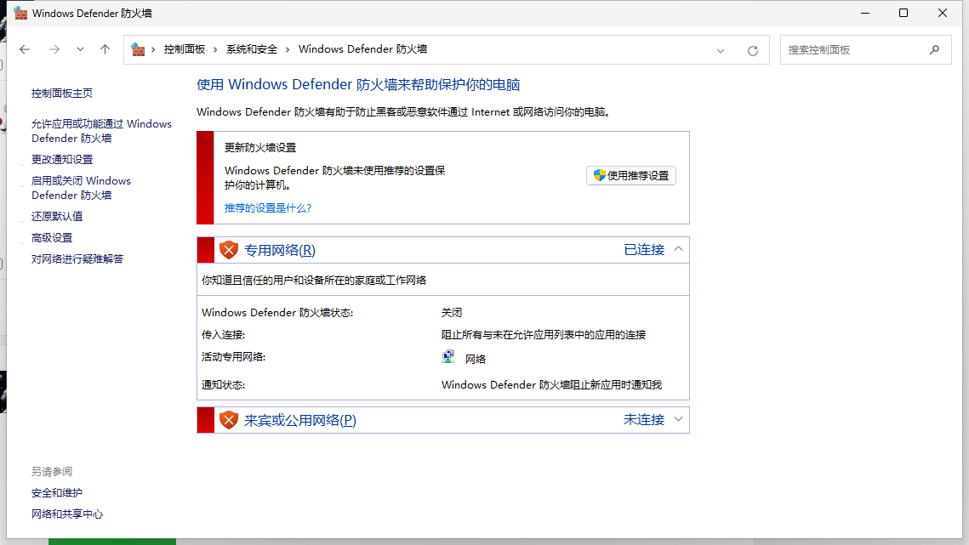The image size is (969, 545).
Task: Click 传入连接: label
Action: [x=223, y=335]
